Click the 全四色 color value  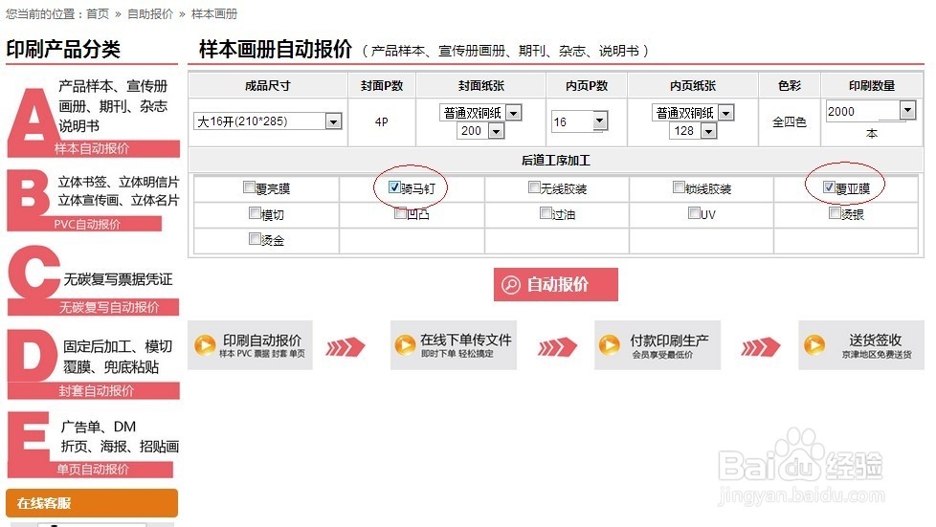pyautogui.click(x=790, y=121)
